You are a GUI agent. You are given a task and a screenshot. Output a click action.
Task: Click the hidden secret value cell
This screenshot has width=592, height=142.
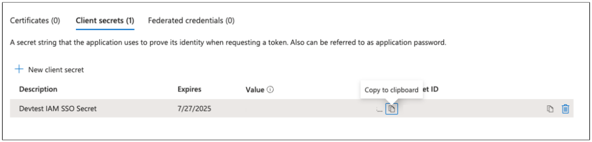(x=308, y=109)
